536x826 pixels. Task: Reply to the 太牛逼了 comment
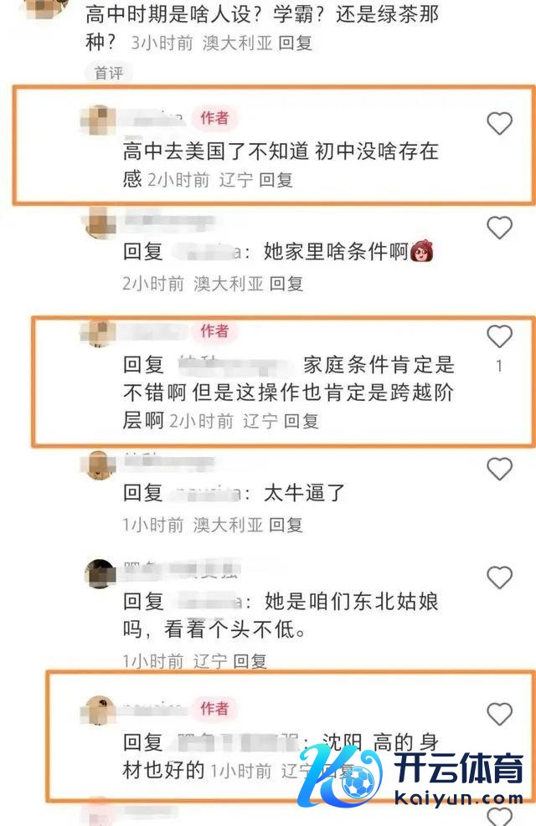286,525
